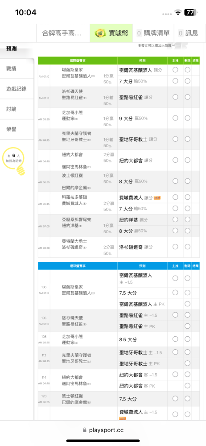Select 刪除 for 紐約洋基 讓分
Screen dimensions: 206x446
point(188,219)
